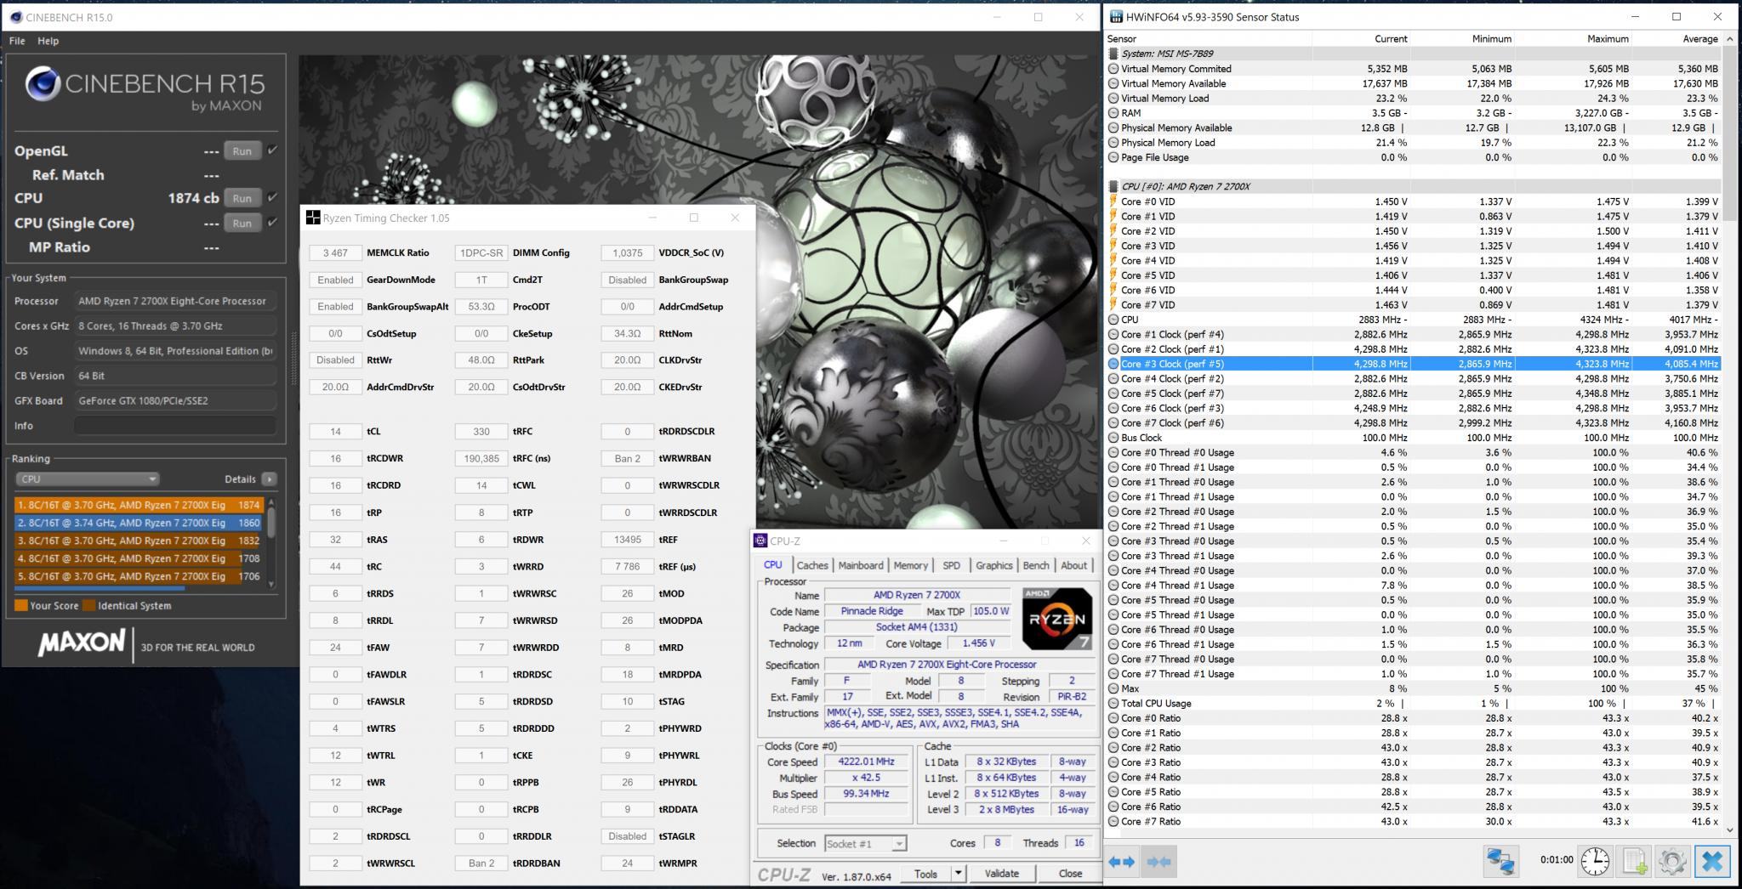Select ranking entry scoring 1832
The height and width of the screenshot is (889, 1742).
[139, 541]
